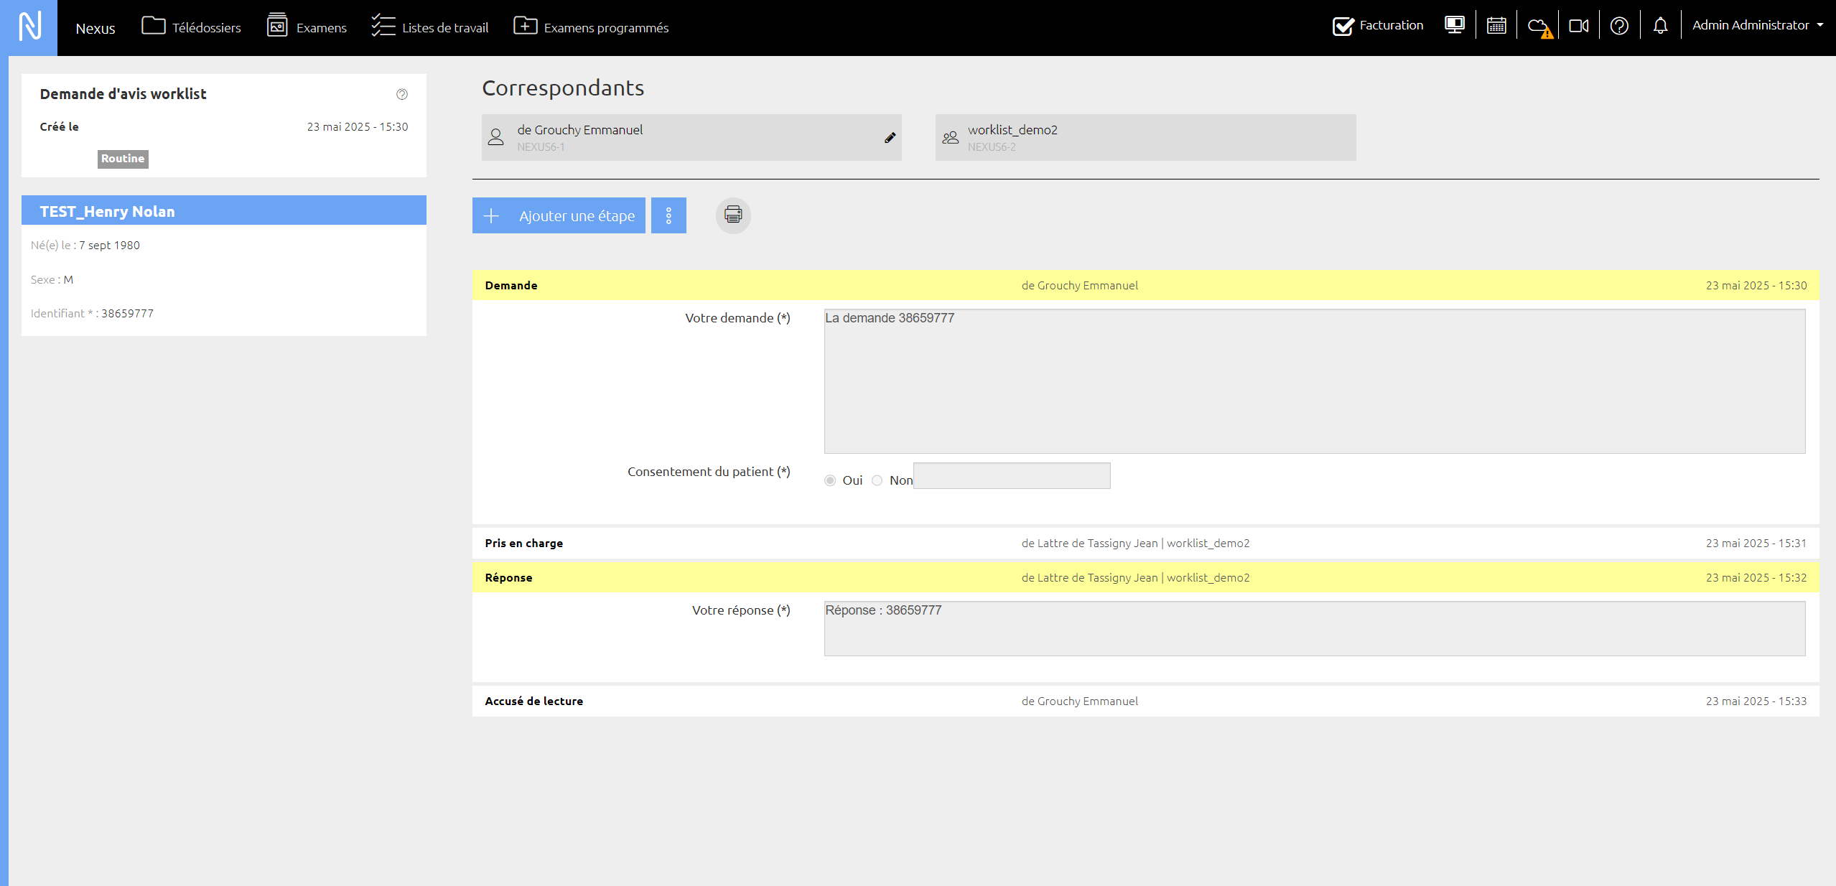Screen dimensions: 1836x886
Task: Click the group icon beside worklist_demo2
Action: pos(951,137)
